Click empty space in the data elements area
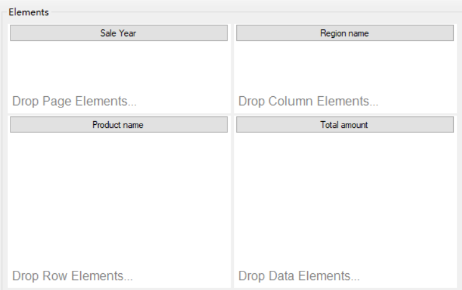 [345, 200]
